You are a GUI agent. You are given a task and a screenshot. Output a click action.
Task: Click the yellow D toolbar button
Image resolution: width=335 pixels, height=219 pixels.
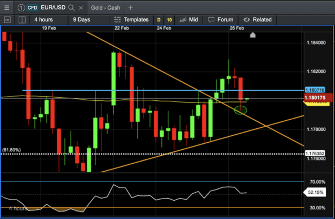point(159,20)
